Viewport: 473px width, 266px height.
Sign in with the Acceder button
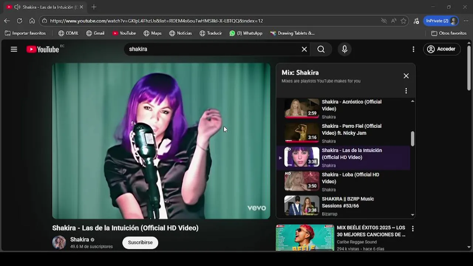coord(442,49)
